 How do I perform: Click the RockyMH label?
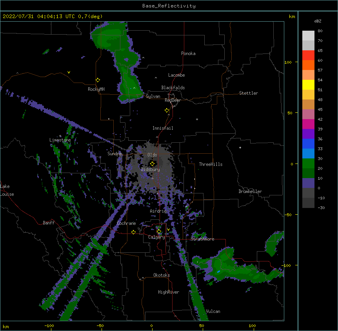pyautogui.click(x=96, y=89)
